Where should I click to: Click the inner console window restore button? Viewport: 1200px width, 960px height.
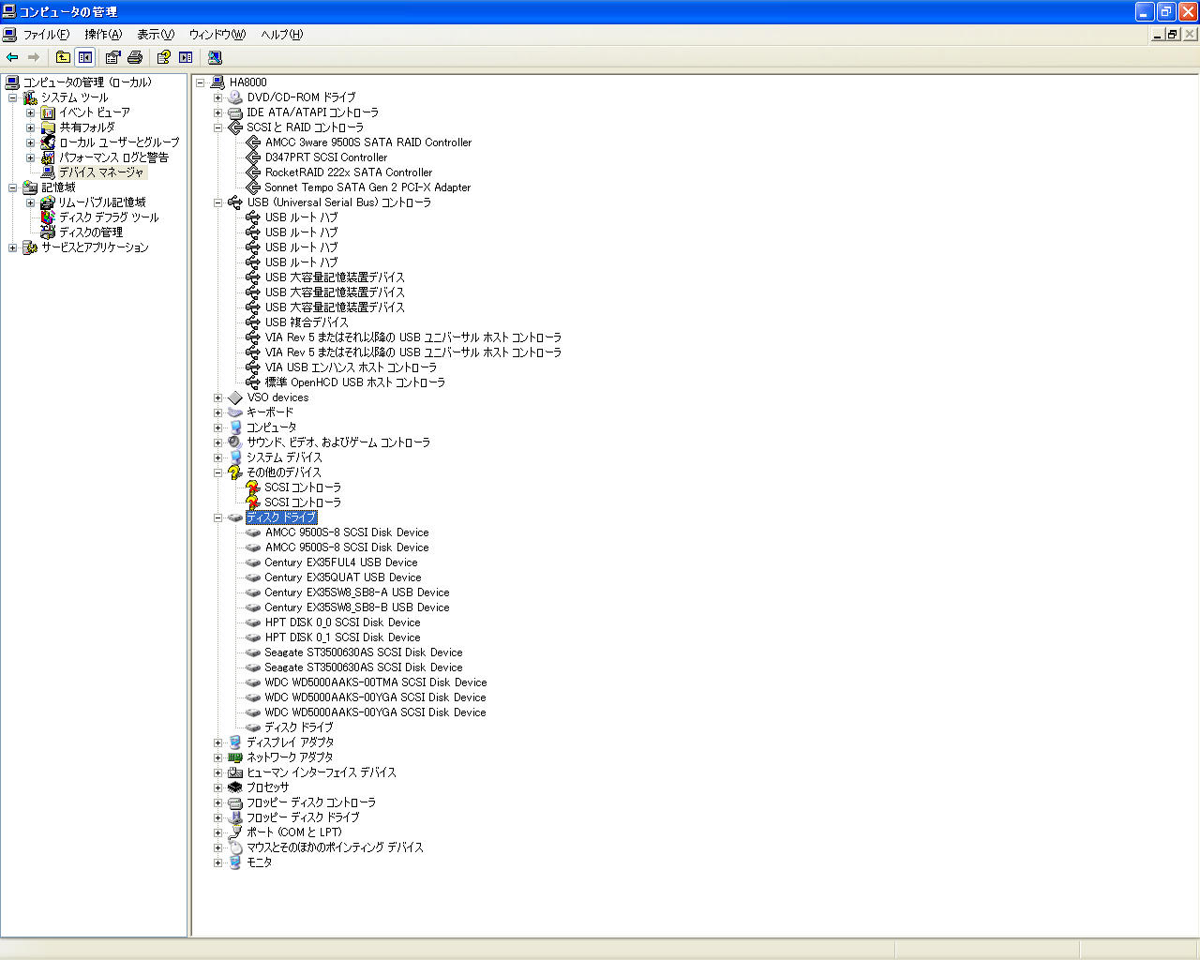(x=1172, y=34)
